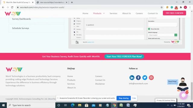Bookmark this page with star icon
This screenshot has height=108, width=193.
click(x=162, y=7)
